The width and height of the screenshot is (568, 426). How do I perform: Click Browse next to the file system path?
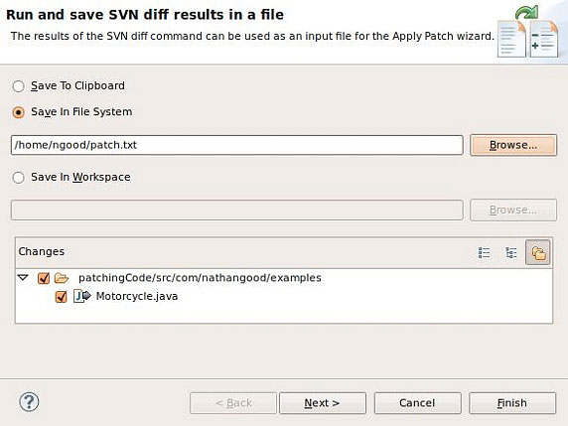513,145
